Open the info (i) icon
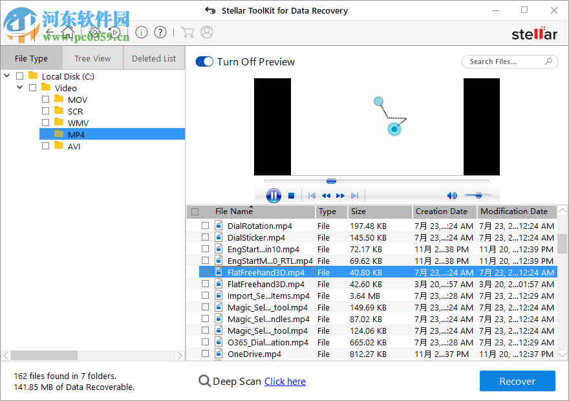This screenshot has height=401, width=569. tap(142, 31)
